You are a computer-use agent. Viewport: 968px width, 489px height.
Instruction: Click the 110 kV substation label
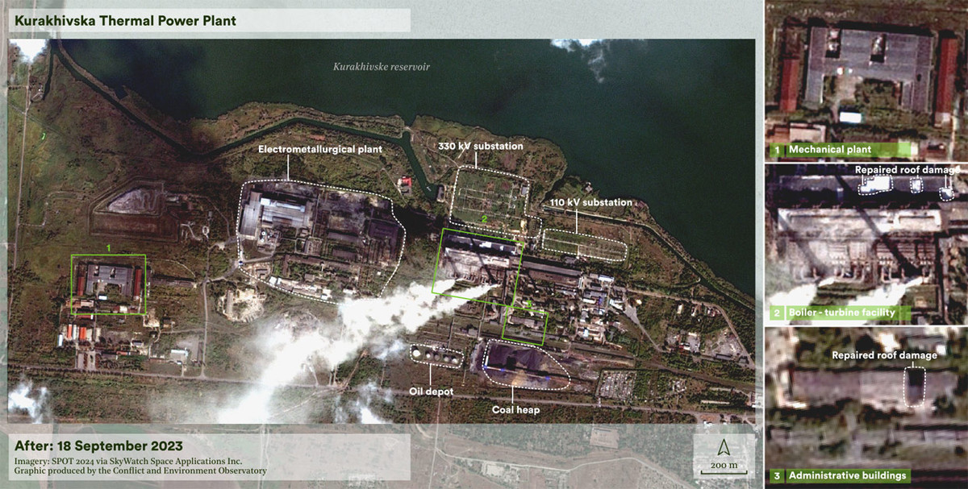591,203
